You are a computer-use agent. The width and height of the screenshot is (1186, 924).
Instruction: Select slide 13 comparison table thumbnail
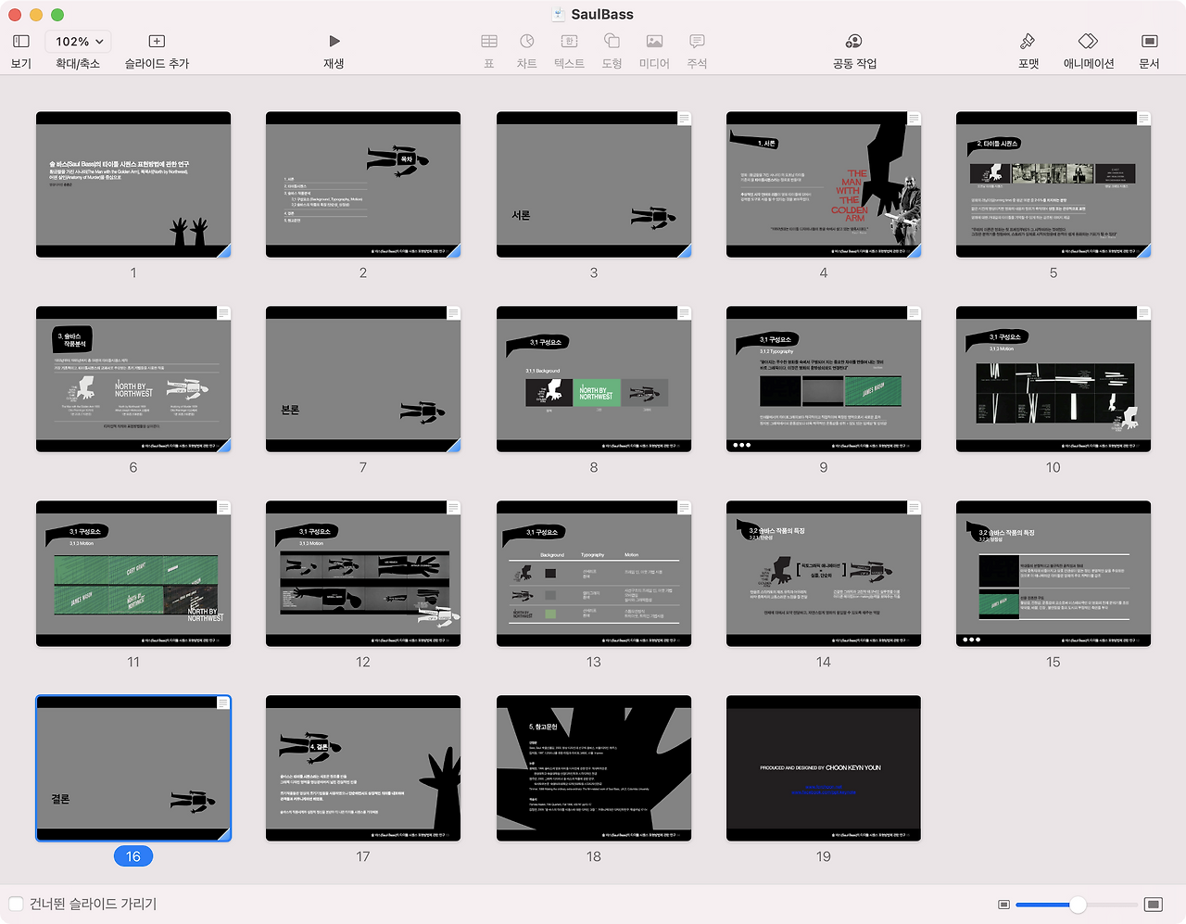click(594, 574)
